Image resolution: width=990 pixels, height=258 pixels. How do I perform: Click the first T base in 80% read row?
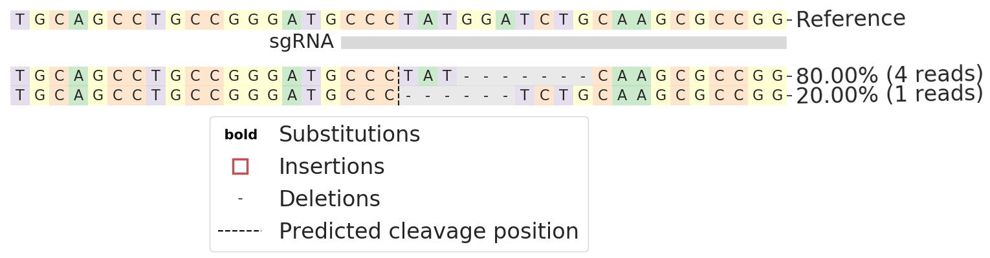[20, 76]
